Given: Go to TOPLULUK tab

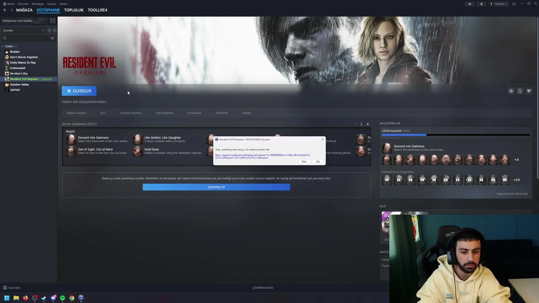Looking at the screenshot, I should click(74, 10).
